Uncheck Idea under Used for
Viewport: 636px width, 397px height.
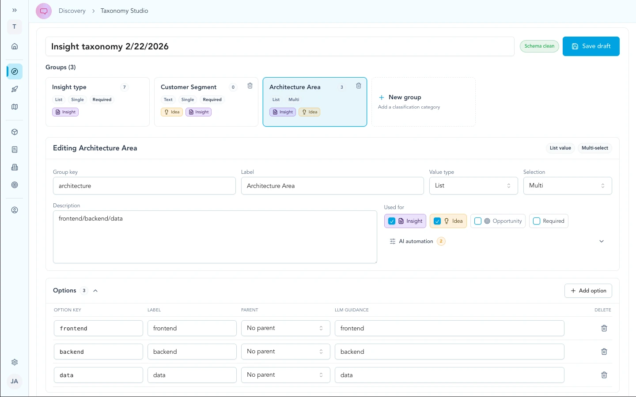click(x=437, y=221)
